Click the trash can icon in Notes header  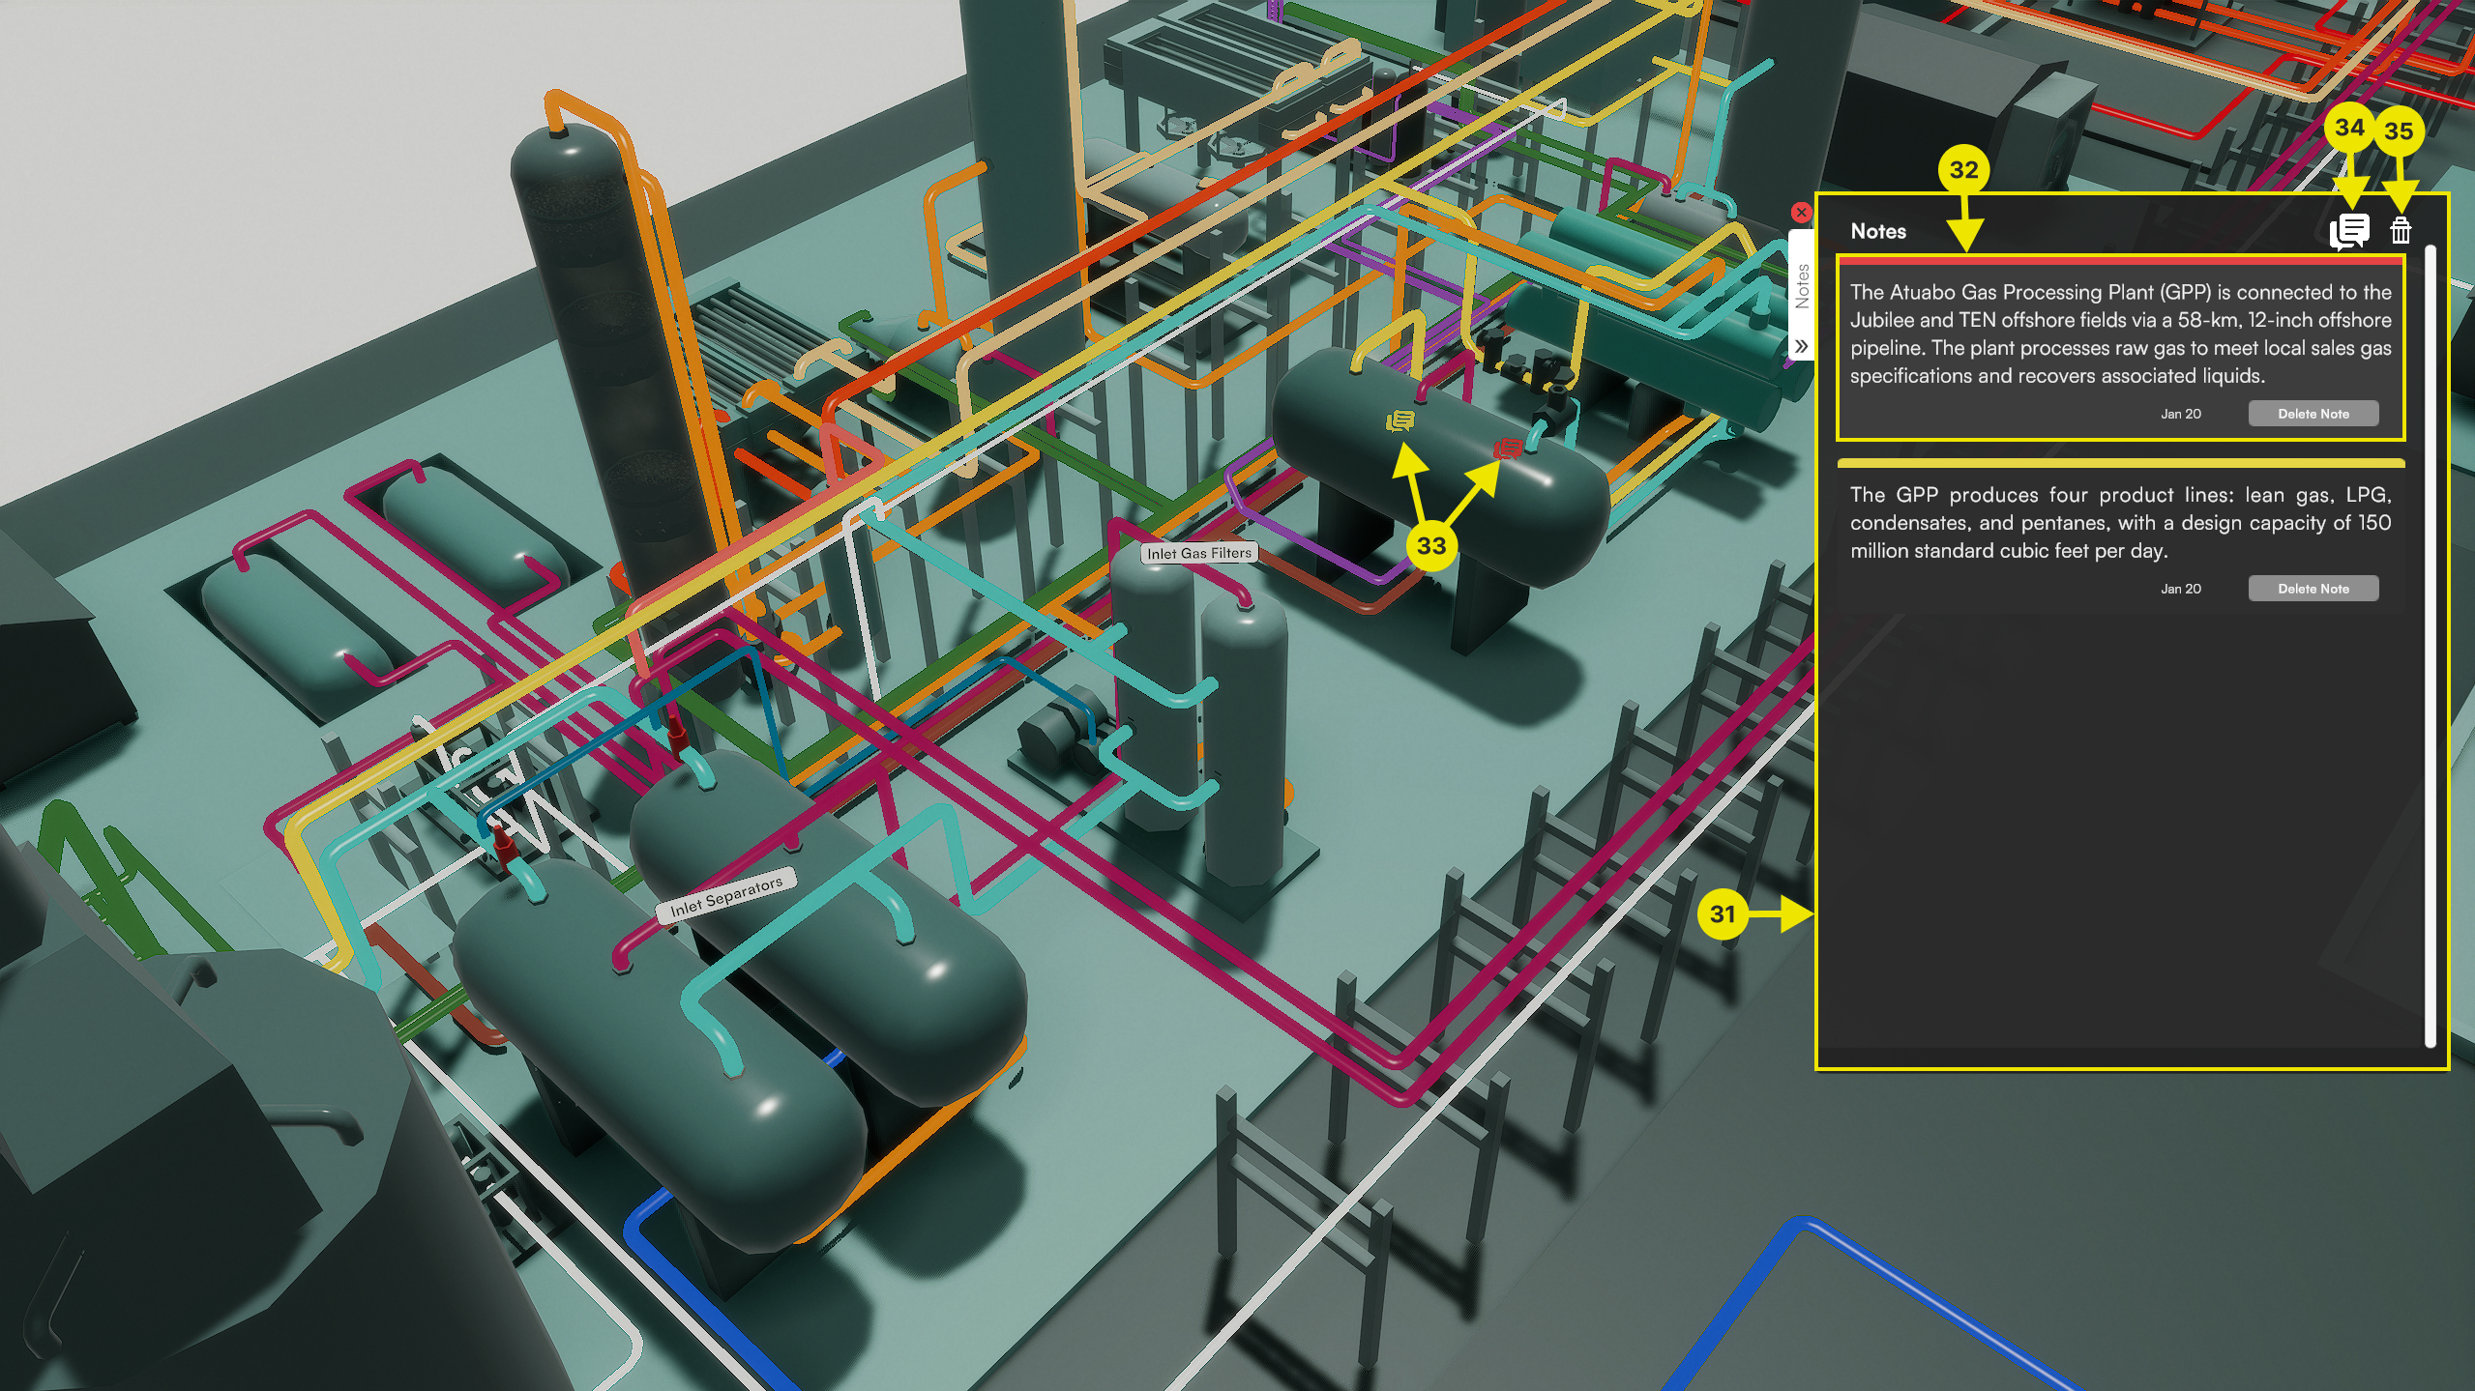tap(2401, 231)
